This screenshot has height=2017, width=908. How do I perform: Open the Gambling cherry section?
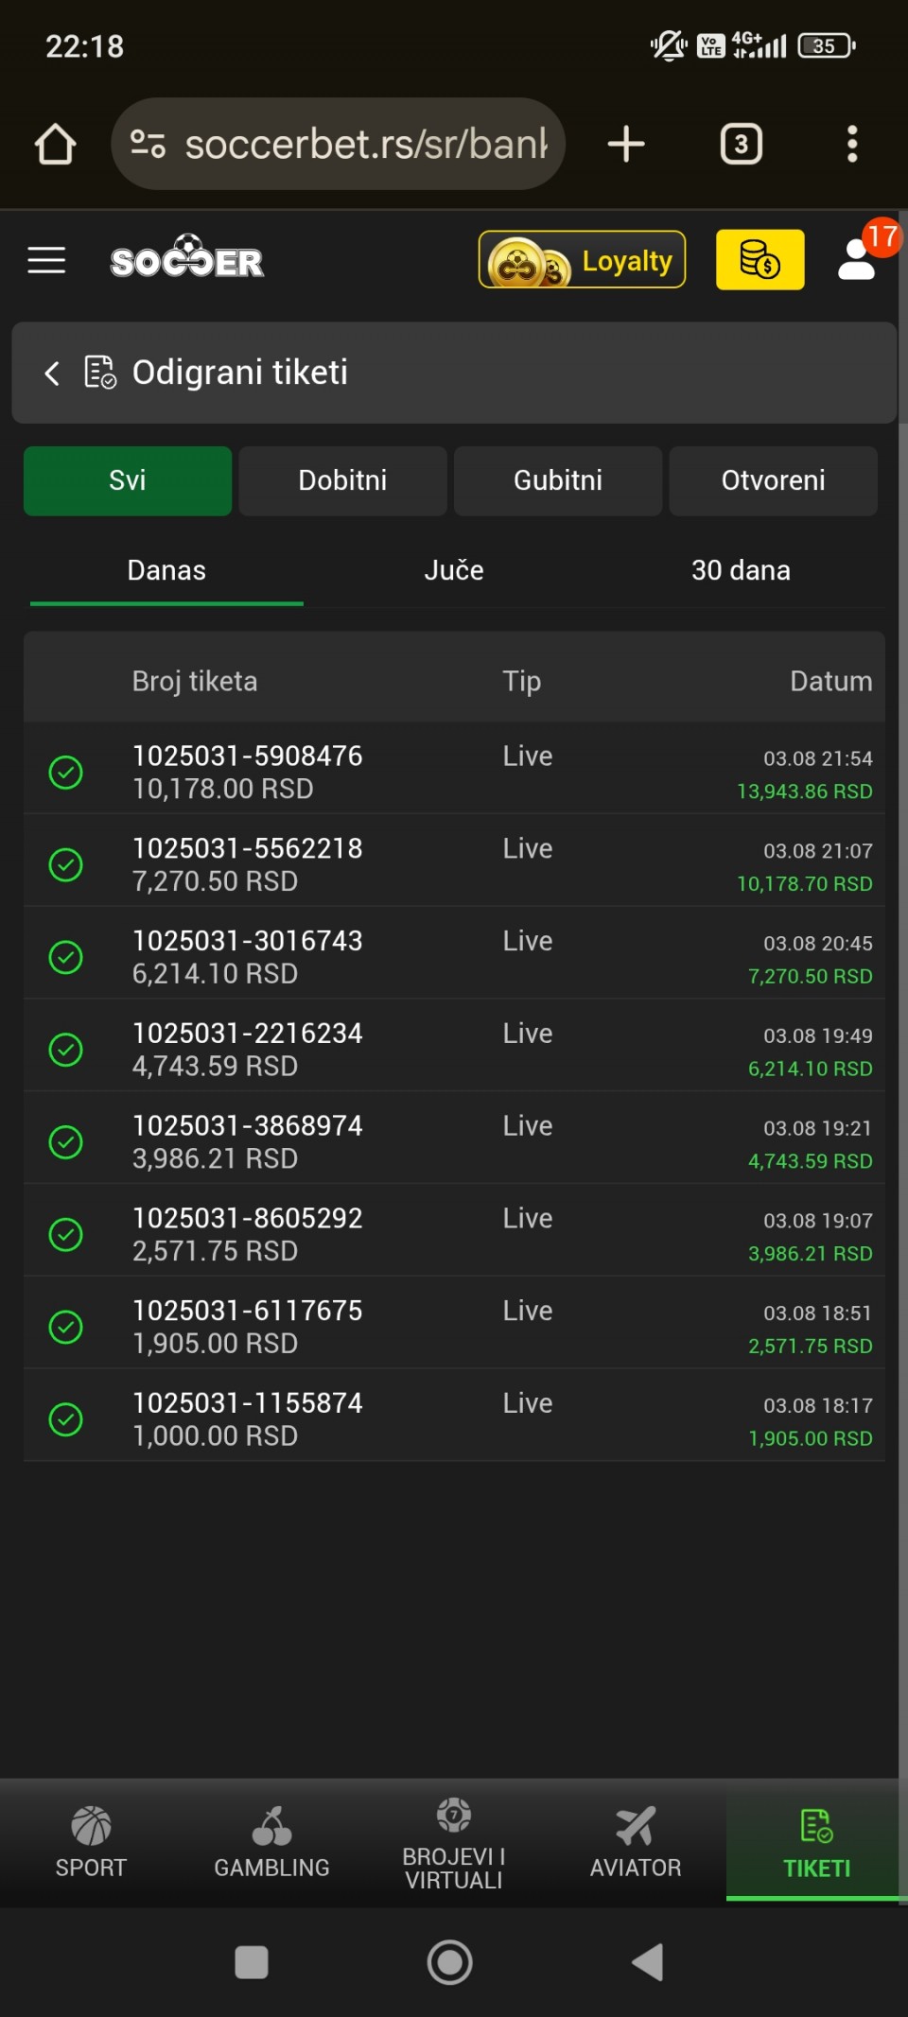pos(271,1843)
